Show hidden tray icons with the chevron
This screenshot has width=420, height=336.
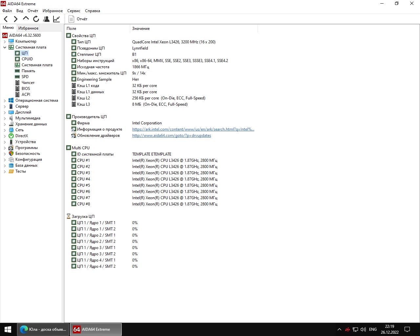pos(339,329)
